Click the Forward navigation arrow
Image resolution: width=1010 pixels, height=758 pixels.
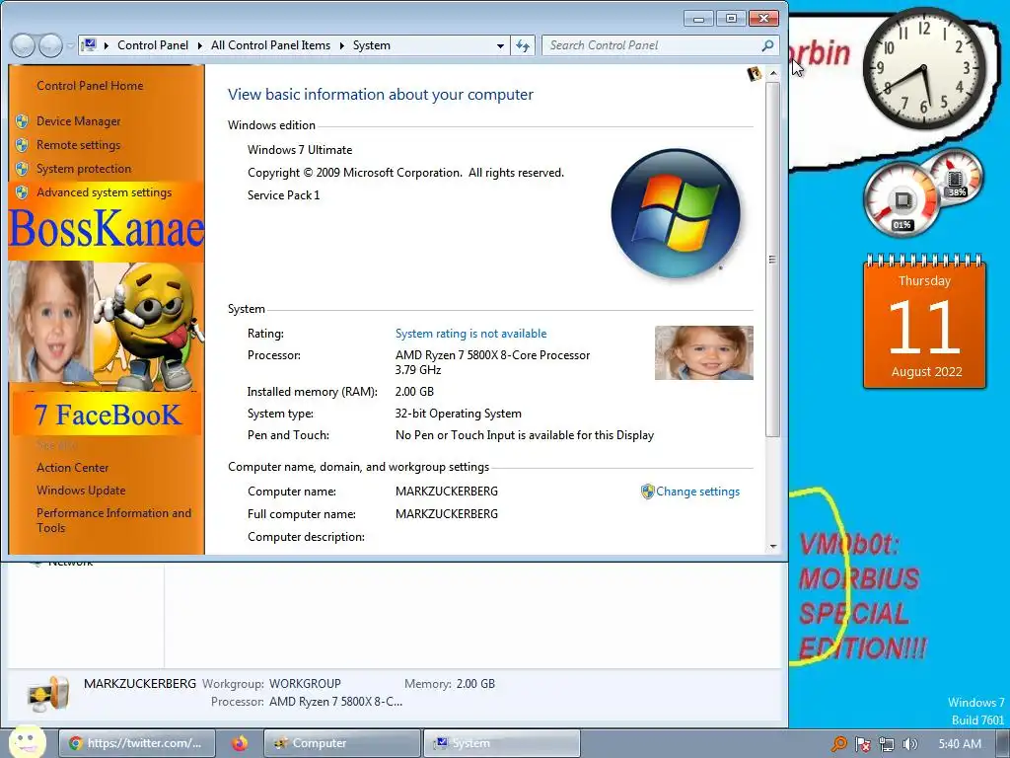pos(51,45)
